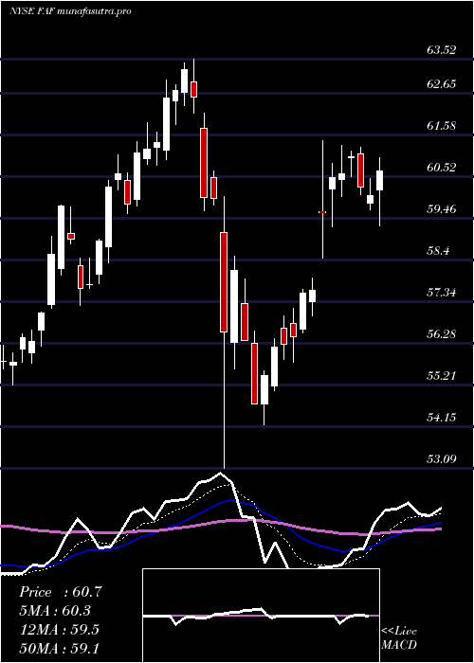Click the <<Live MACD label
The height and width of the screenshot is (663, 474).
[399, 638]
